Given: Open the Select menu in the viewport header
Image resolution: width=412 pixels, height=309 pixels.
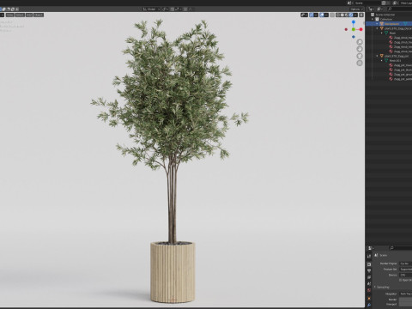Looking at the screenshot, I should 20,15.
